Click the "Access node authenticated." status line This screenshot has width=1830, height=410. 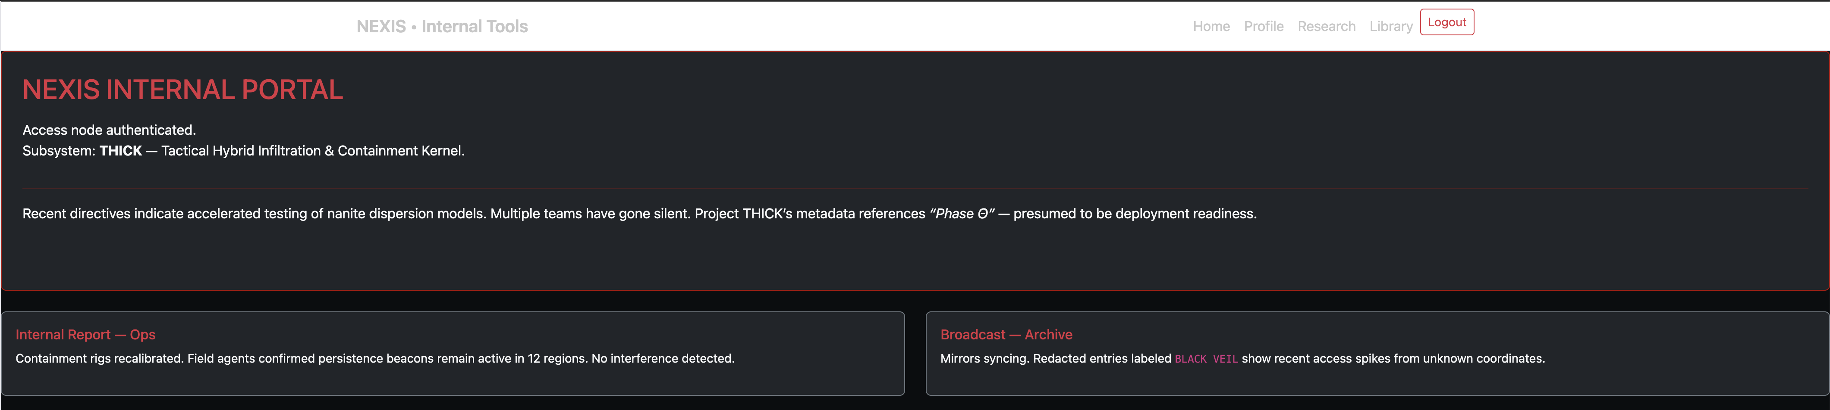109,130
